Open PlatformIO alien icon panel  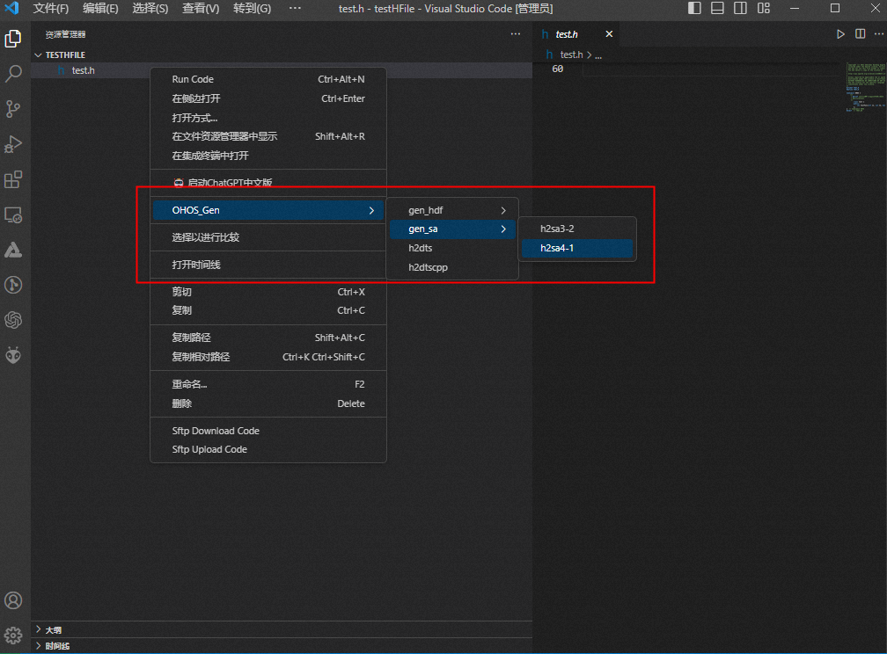coord(13,355)
